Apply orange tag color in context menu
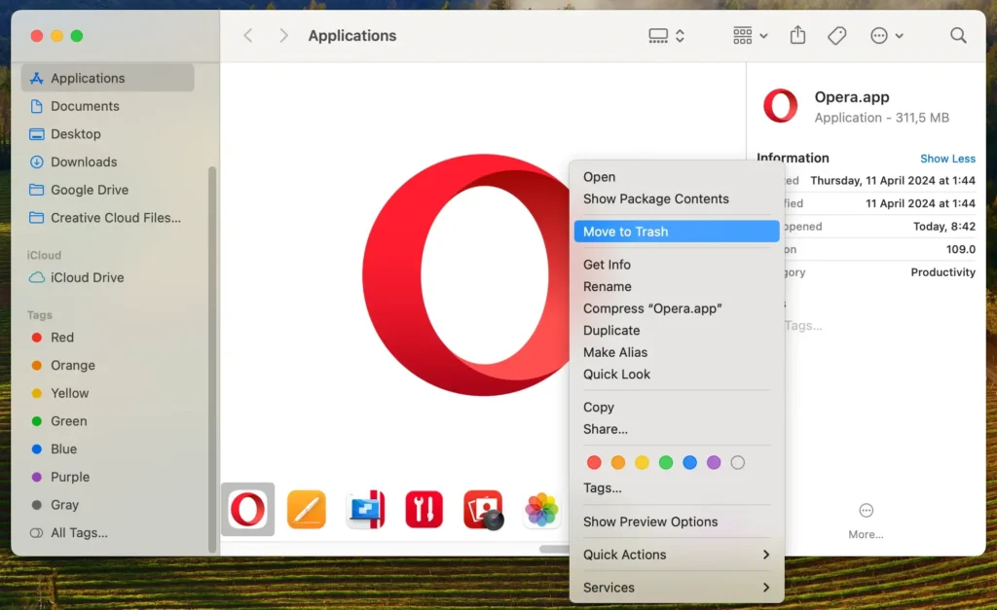This screenshot has width=997, height=610. point(618,462)
